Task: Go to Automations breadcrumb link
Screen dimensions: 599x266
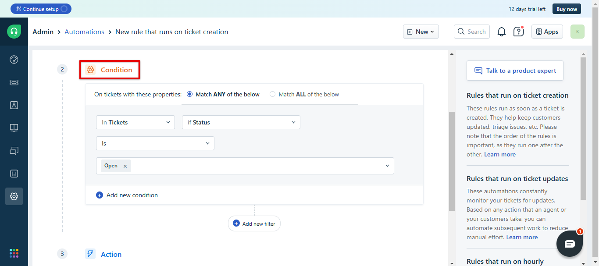Action: coord(84,32)
